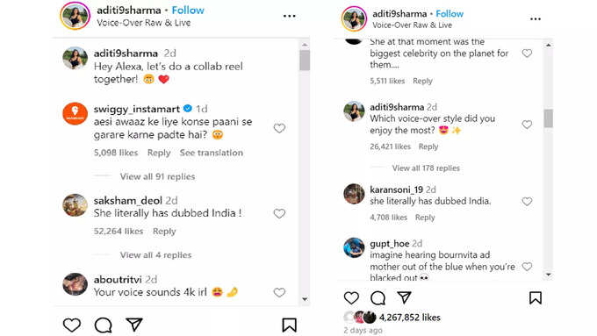Open aditi9sharma profile picture in right header
597x336 pixels.
[x=354, y=18]
